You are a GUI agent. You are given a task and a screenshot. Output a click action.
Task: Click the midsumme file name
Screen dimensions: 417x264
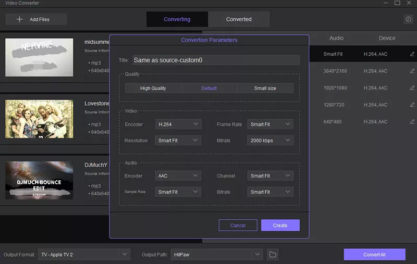[97, 42]
